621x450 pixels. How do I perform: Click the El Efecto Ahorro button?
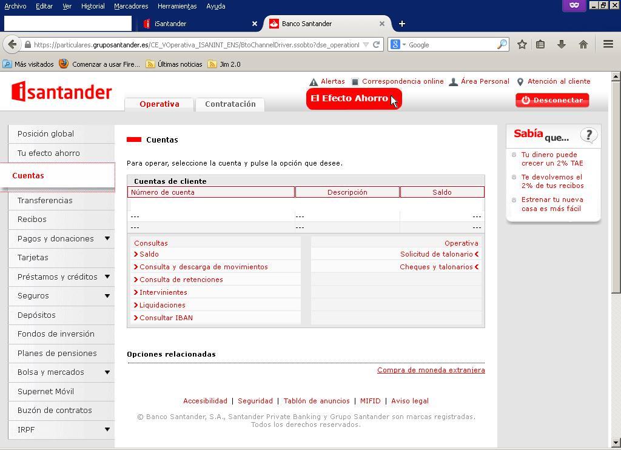pos(354,98)
